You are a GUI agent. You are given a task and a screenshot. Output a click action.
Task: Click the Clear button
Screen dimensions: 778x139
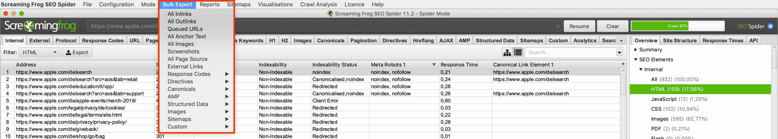pos(612,26)
